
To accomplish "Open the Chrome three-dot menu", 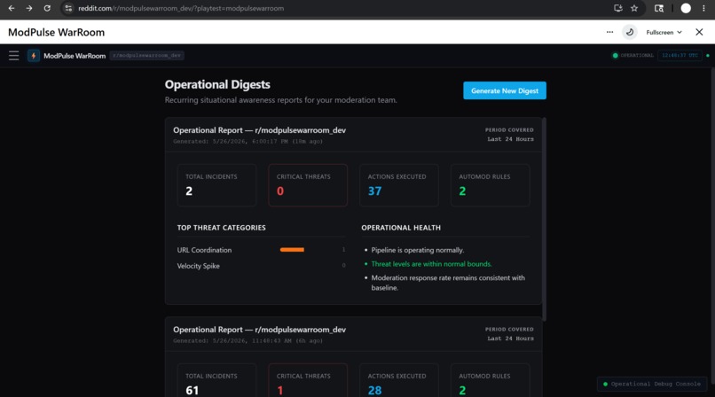I will point(703,8).
